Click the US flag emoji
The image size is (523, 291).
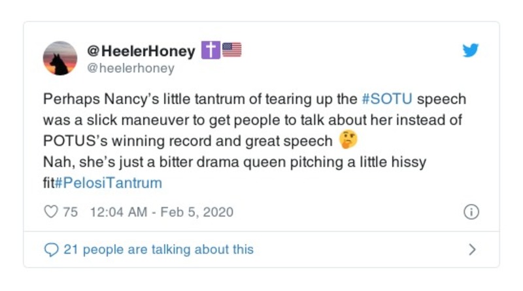231,50
